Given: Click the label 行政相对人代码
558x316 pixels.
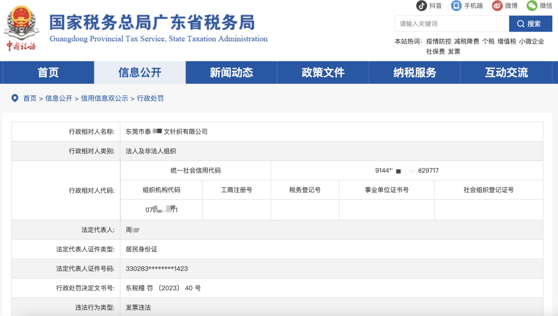Looking at the screenshot, I should pyautogui.click(x=92, y=191).
